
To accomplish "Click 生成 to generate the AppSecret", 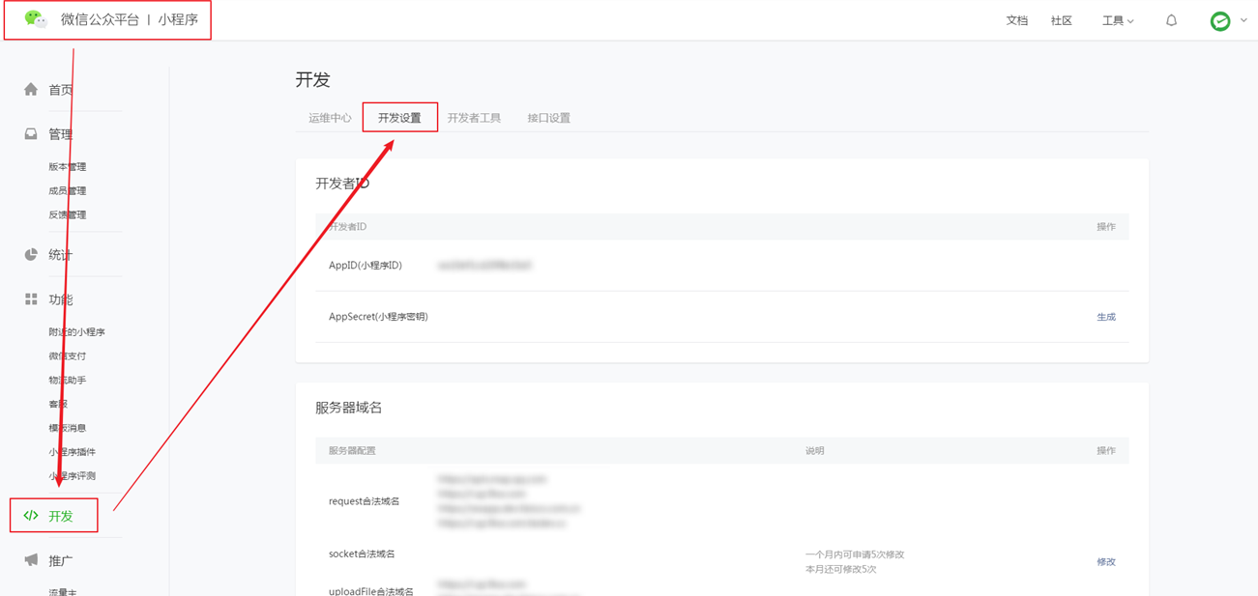I will click(x=1106, y=317).
